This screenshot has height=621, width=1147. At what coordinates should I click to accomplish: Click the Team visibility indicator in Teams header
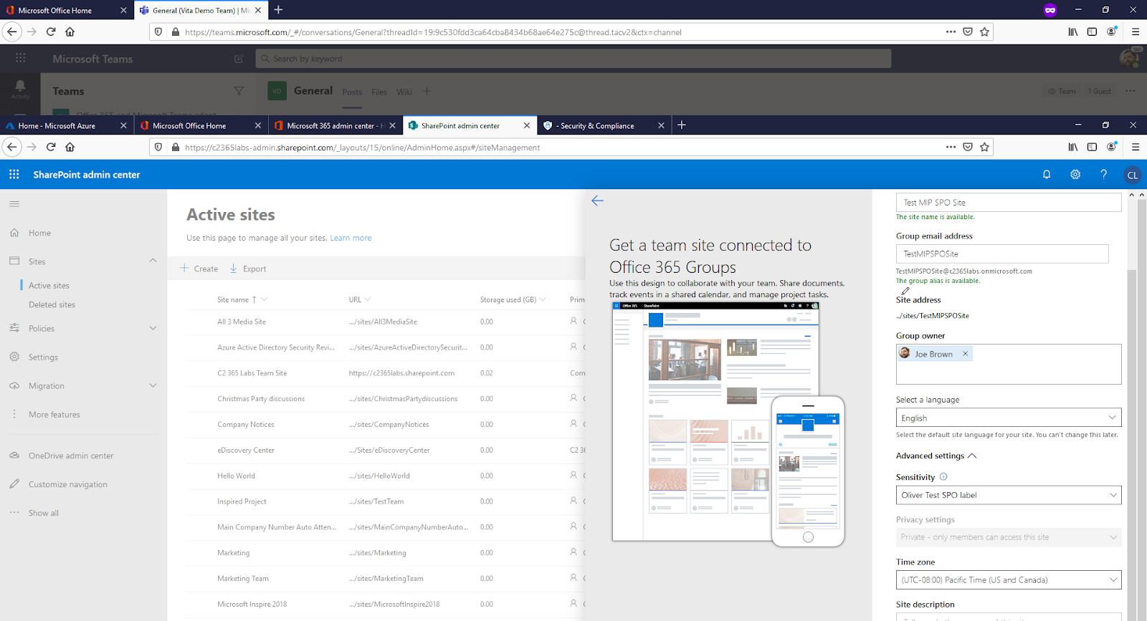tap(1062, 91)
